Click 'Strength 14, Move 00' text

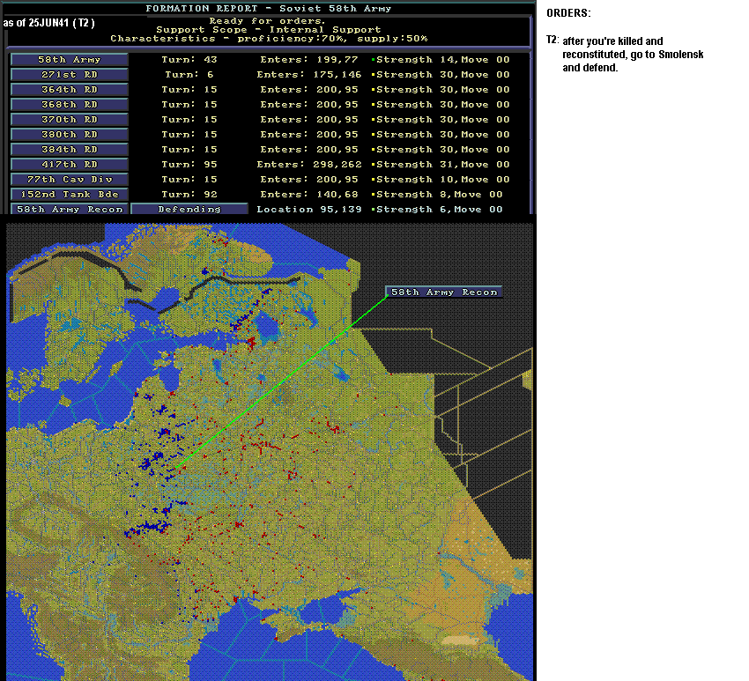[x=443, y=60]
